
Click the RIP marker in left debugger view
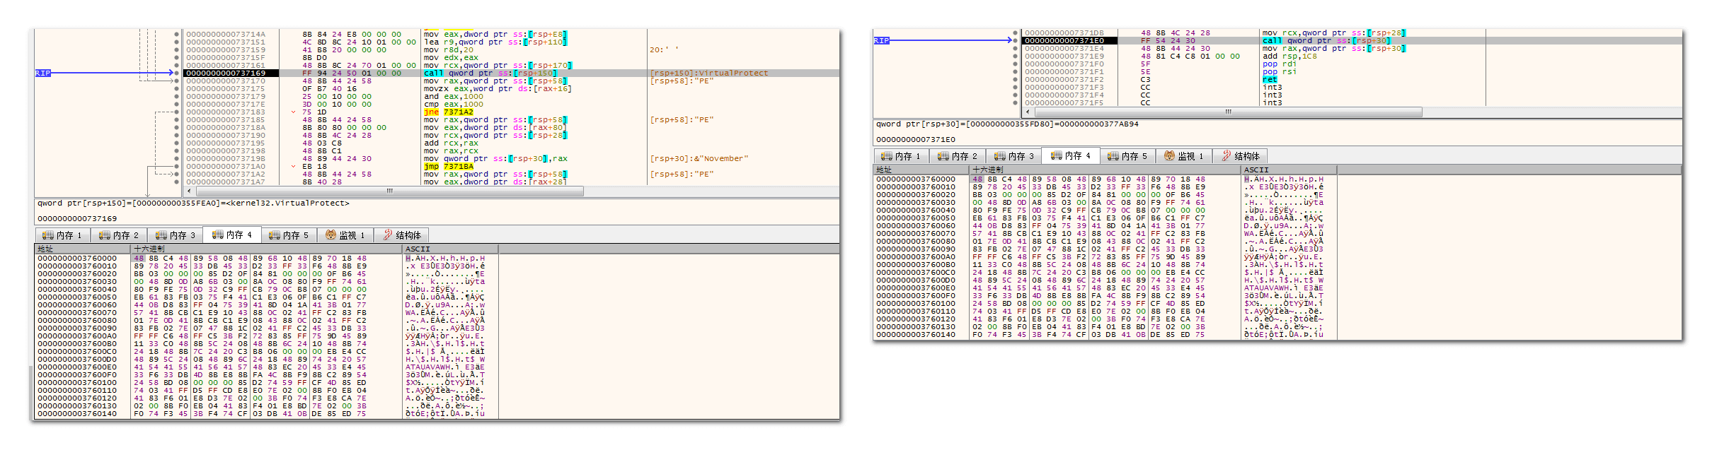tap(42, 73)
